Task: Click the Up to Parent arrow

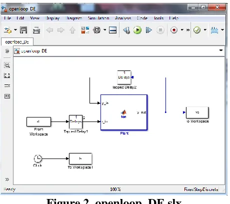Action: (72, 30)
